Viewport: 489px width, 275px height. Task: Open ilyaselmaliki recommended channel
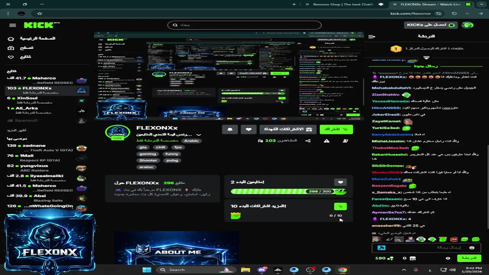[x=47, y=178]
